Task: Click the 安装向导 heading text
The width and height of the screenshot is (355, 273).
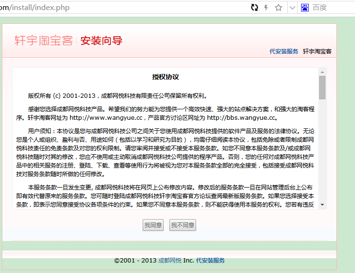Action: point(102,41)
